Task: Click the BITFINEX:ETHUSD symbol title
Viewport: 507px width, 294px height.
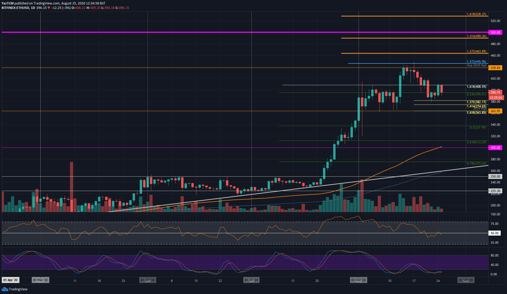Action: coord(15,8)
